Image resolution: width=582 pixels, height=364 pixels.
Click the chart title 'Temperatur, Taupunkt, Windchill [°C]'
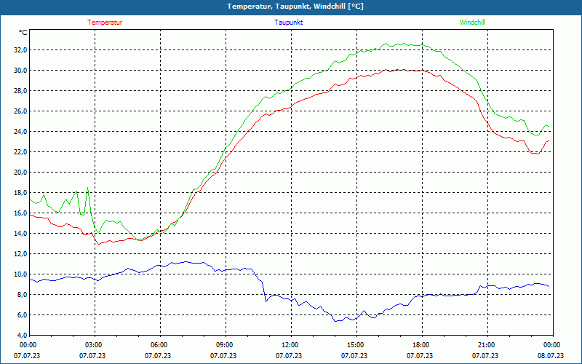(x=295, y=7)
